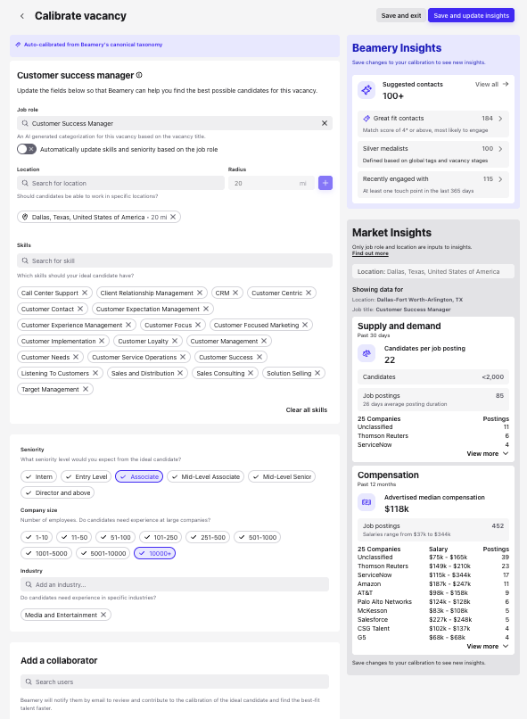Click the Candidates per job posting icon
This screenshot has height=719, width=527.
366,353
